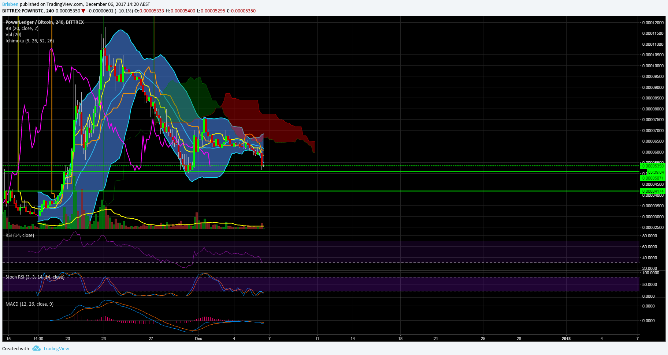Select the 'Vol (20)' indicator label
Viewport: 668px width, 355px height.
(14, 35)
